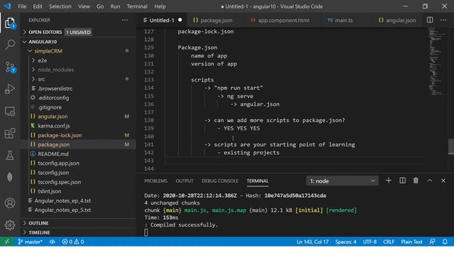
Task: Open the Accounts menu icon
Action: [10, 203]
